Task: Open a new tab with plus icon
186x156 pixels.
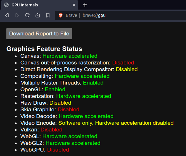Action: 85,5
